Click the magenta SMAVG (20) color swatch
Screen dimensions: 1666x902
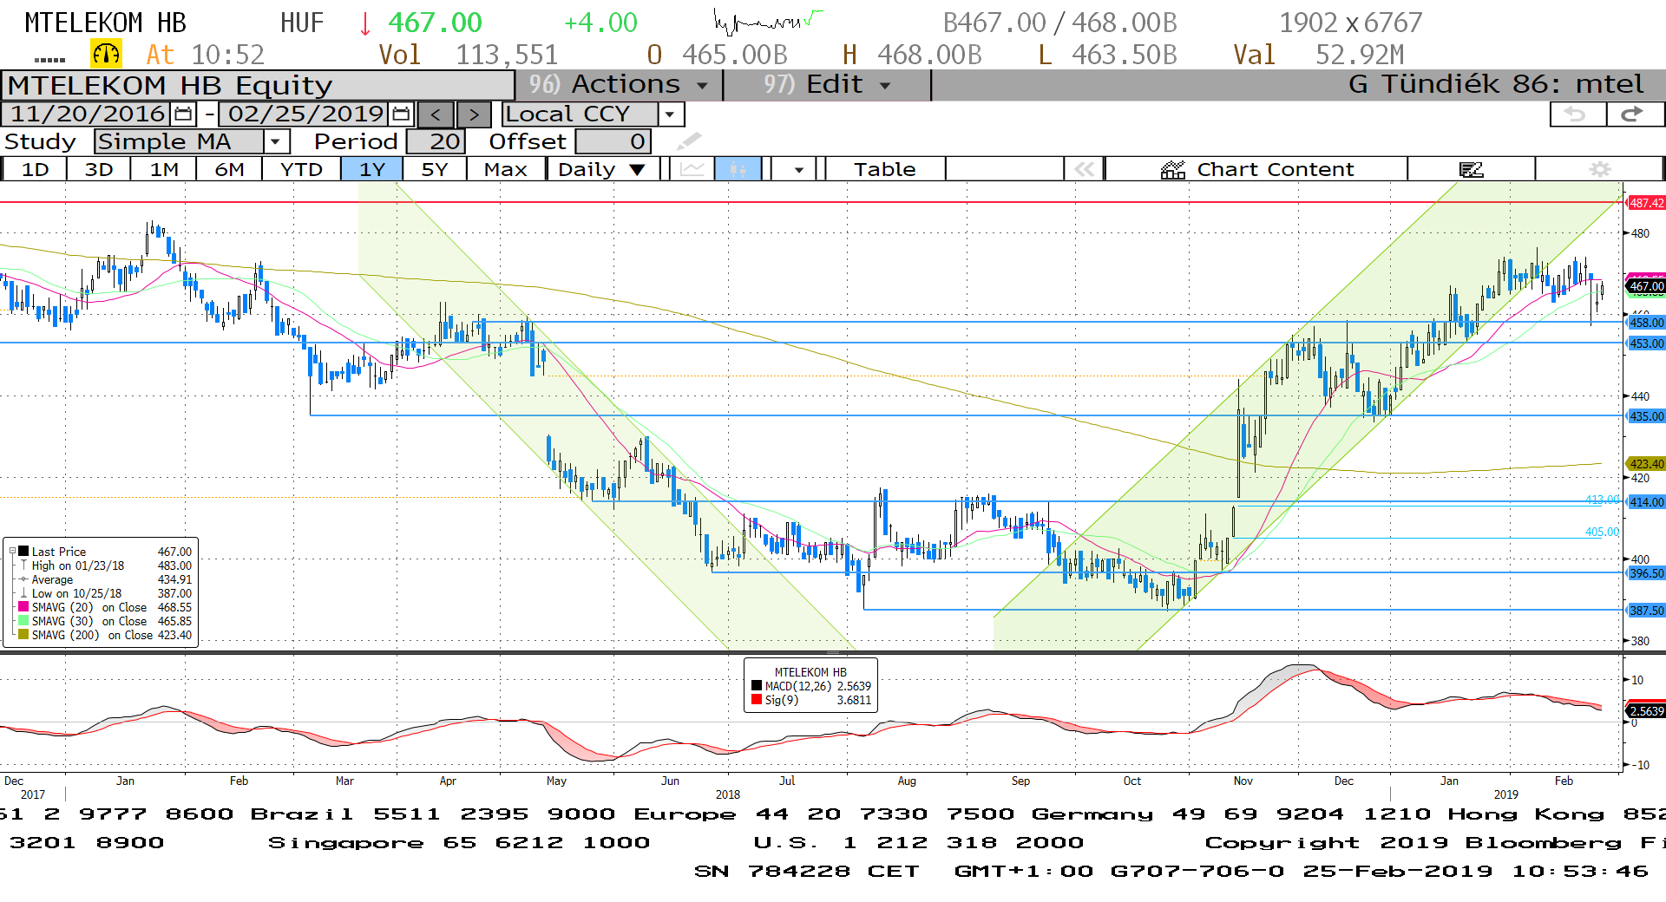pyautogui.click(x=23, y=607)
